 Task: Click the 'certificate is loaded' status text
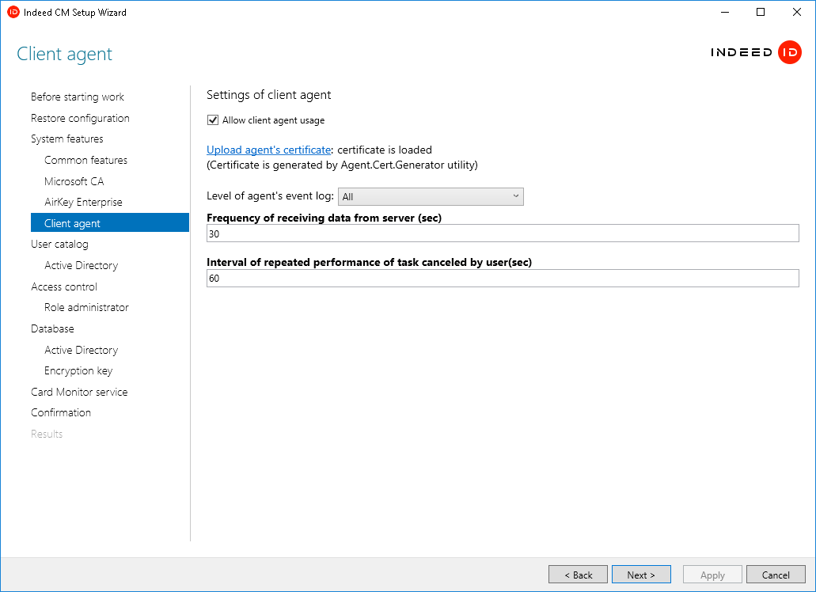[x=385, y=150]
